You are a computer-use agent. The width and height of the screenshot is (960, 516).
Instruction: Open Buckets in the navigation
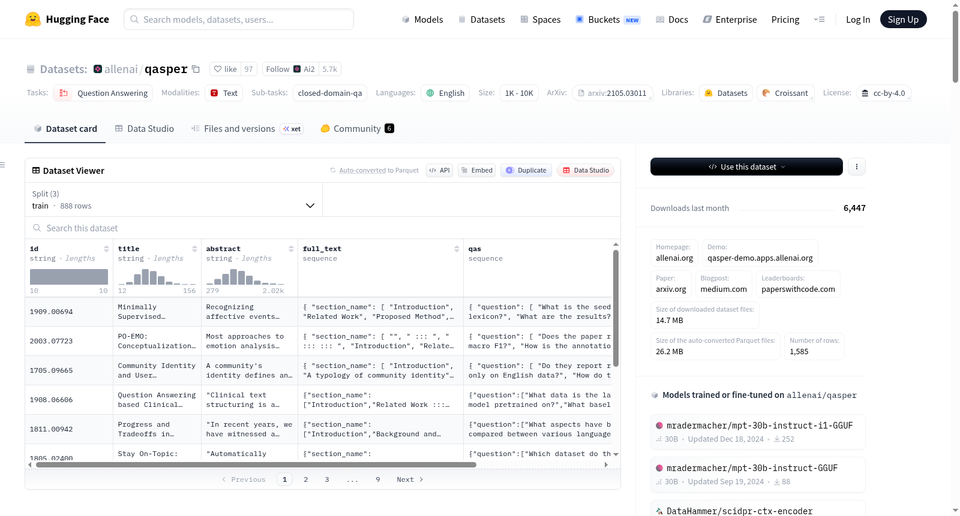point(608,19)
